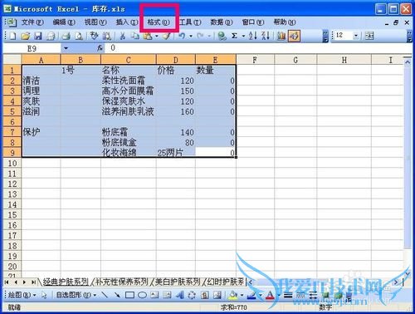415x314 pixels.
Task: Switch to the 补充性保养系列 sheet tab
Action: 121,282
